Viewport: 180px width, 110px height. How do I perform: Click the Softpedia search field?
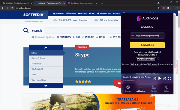pyautogui.click(x=82, y=30)
